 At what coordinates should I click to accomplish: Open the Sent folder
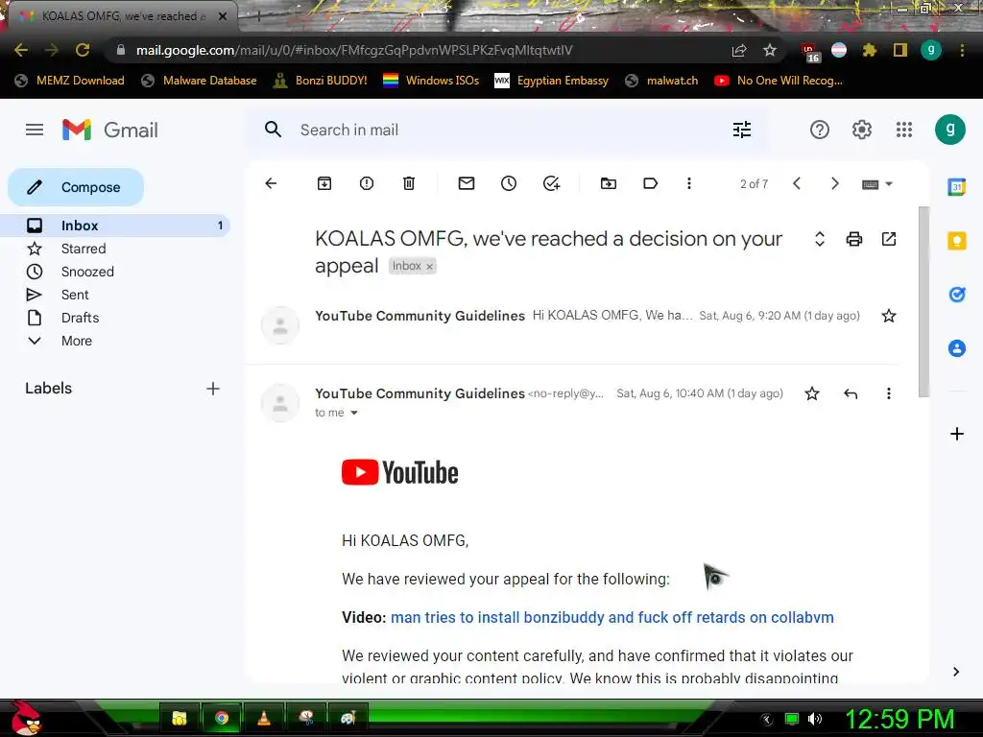pyautogui.click(x=115, y=295)
